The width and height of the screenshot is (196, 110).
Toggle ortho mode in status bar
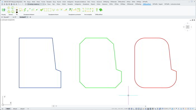click(134, 109)
